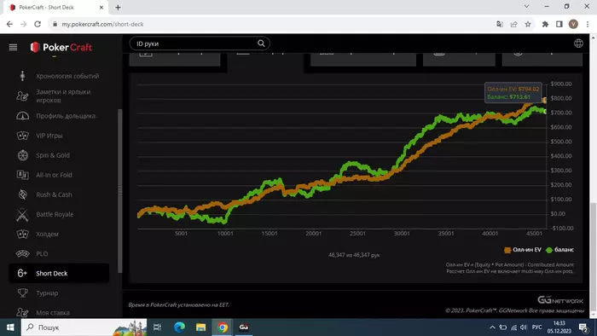
Task: Click the address bar URL
Action: pyautogui.click(x=103, y=24)
